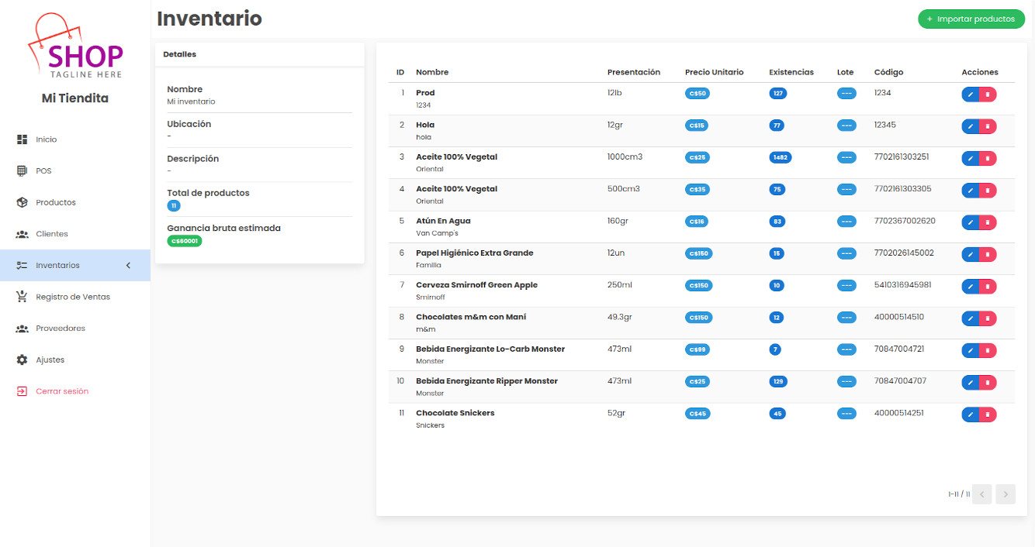Click the SHOP logo in the sidebar
This screenshot has height=547, width=1035.
coord(75,46)
